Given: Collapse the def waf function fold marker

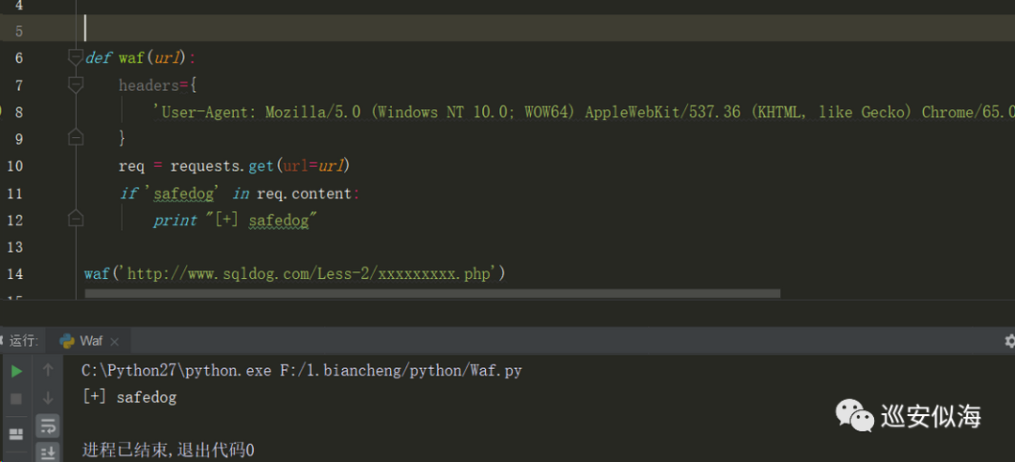Looking at the screenshot, I should pyautogui.click(x=76, y=57).
